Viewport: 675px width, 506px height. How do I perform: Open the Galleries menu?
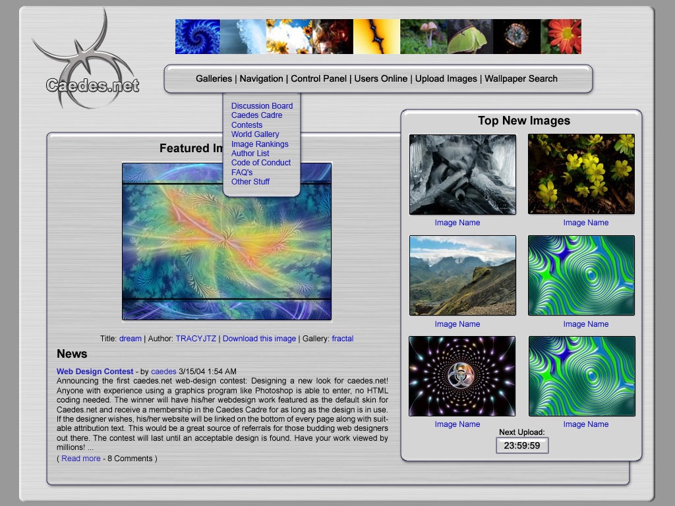click(x=214, y=78)
